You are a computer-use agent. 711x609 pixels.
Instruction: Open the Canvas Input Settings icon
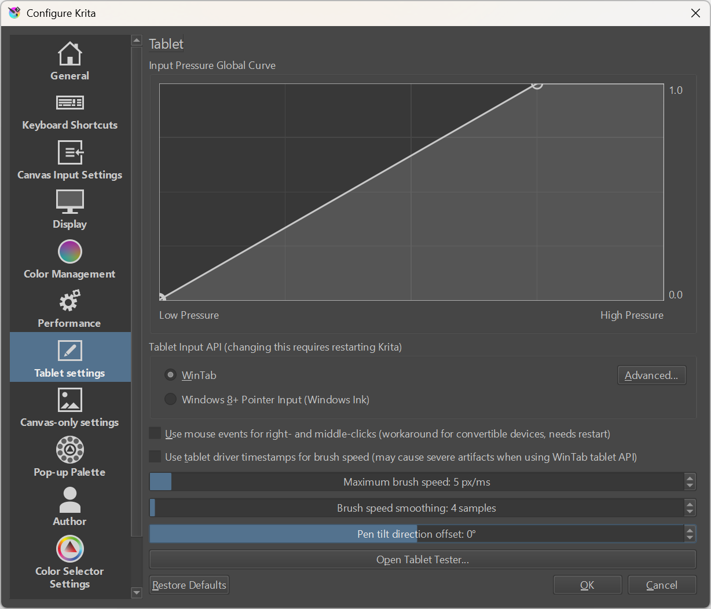71,152
